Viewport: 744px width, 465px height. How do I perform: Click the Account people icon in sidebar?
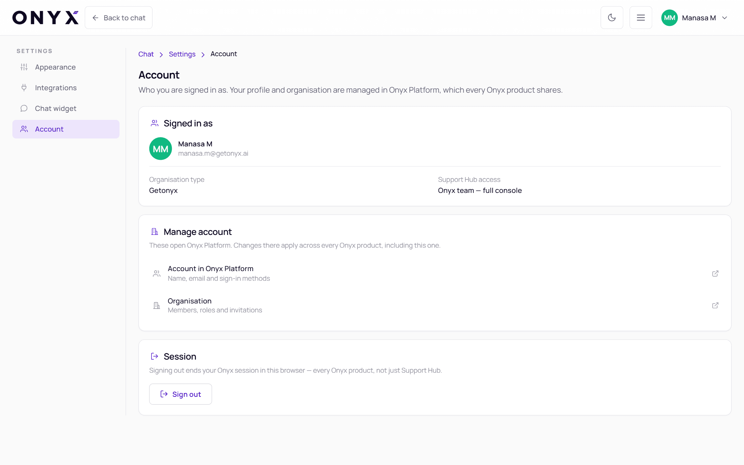(24, 129)
